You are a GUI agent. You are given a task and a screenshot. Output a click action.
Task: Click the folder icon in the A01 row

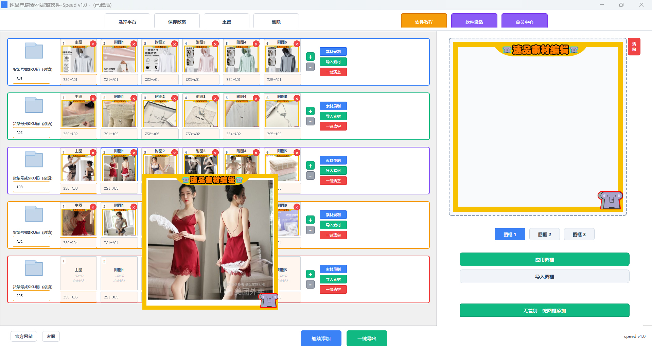[x=34, y=51]
